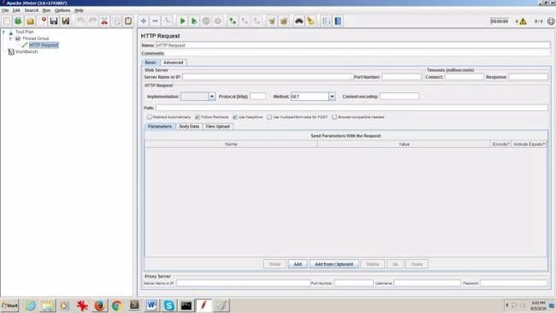The width and height of the screenshot is (556, 313).
Task: Click the Paste clipboard toolbar icon
Action: (x=128, y=21)
